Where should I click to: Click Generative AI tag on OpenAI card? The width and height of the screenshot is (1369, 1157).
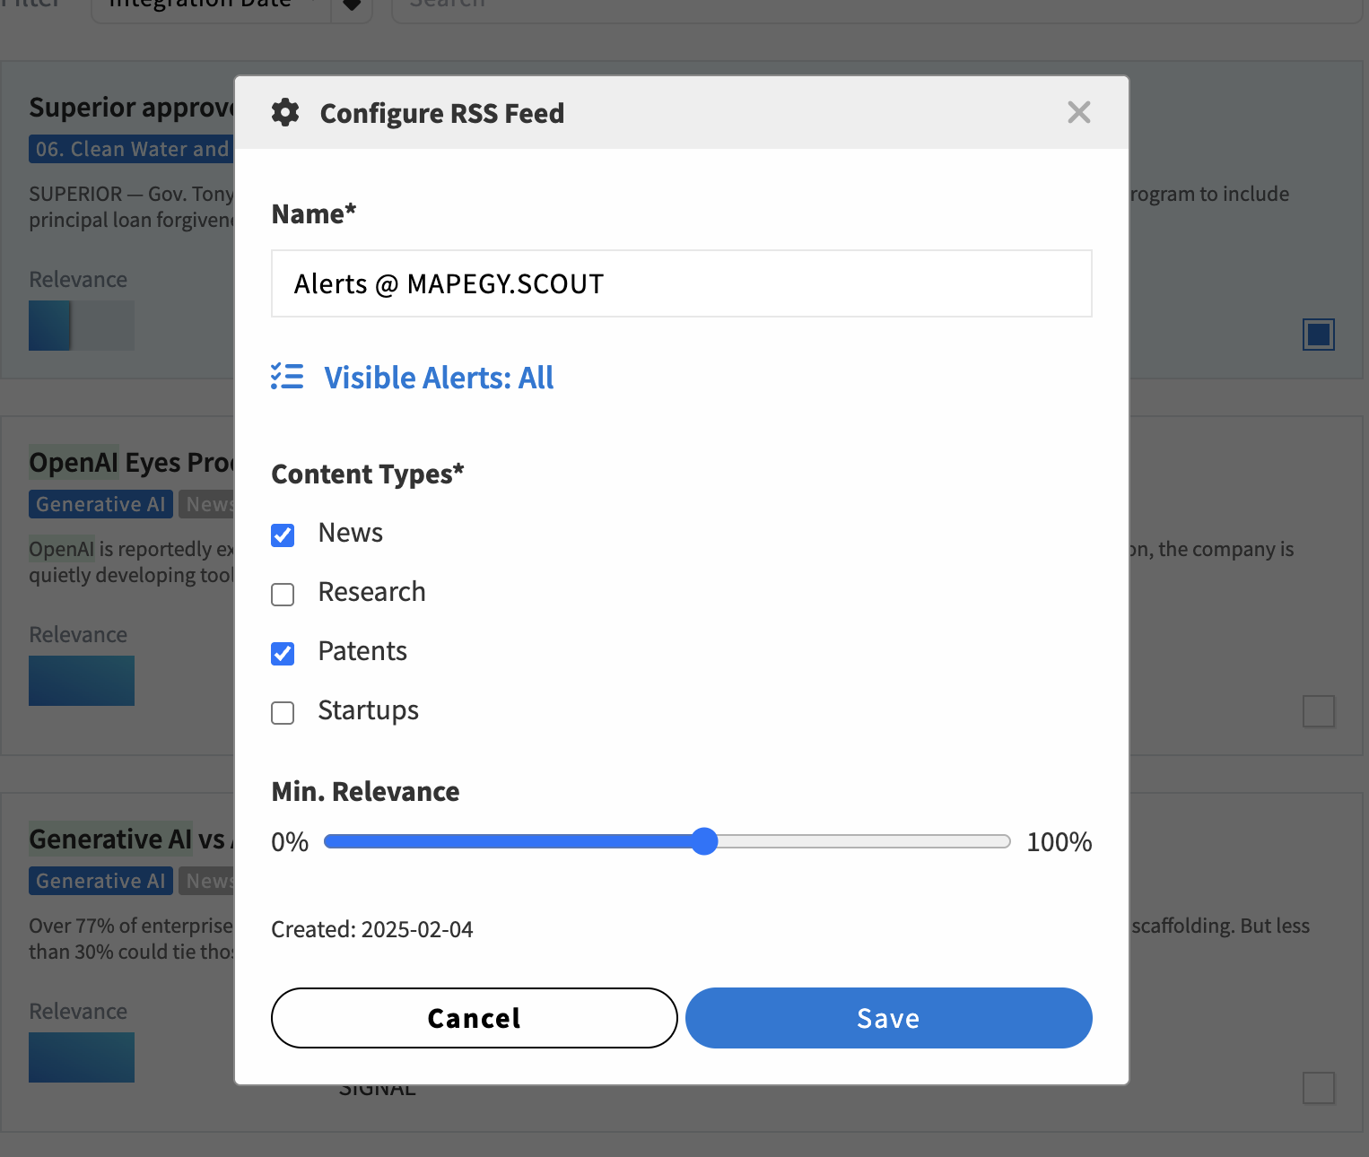pos(100,504)
